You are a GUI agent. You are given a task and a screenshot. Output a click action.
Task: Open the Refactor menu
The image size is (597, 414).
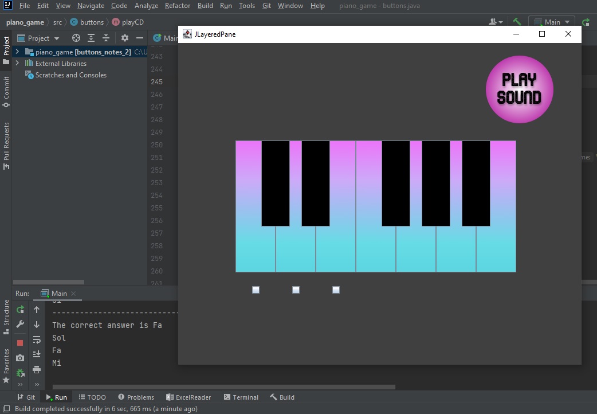177,6
